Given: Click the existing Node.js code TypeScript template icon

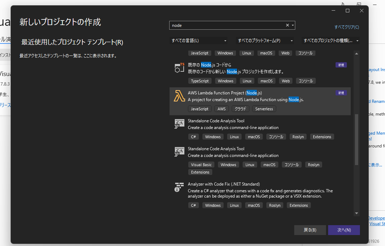Looking at the screenshot, I should pos(179,68).
